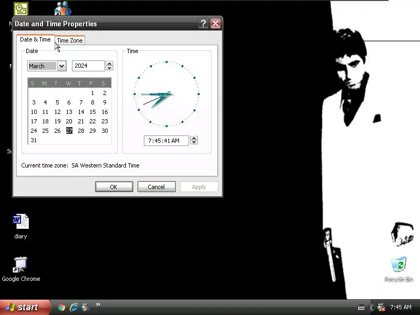The height and width of the screenshot is (315, 420).
Task: Expand quick launch overflow chevron
Action: (x=98, y=304)
